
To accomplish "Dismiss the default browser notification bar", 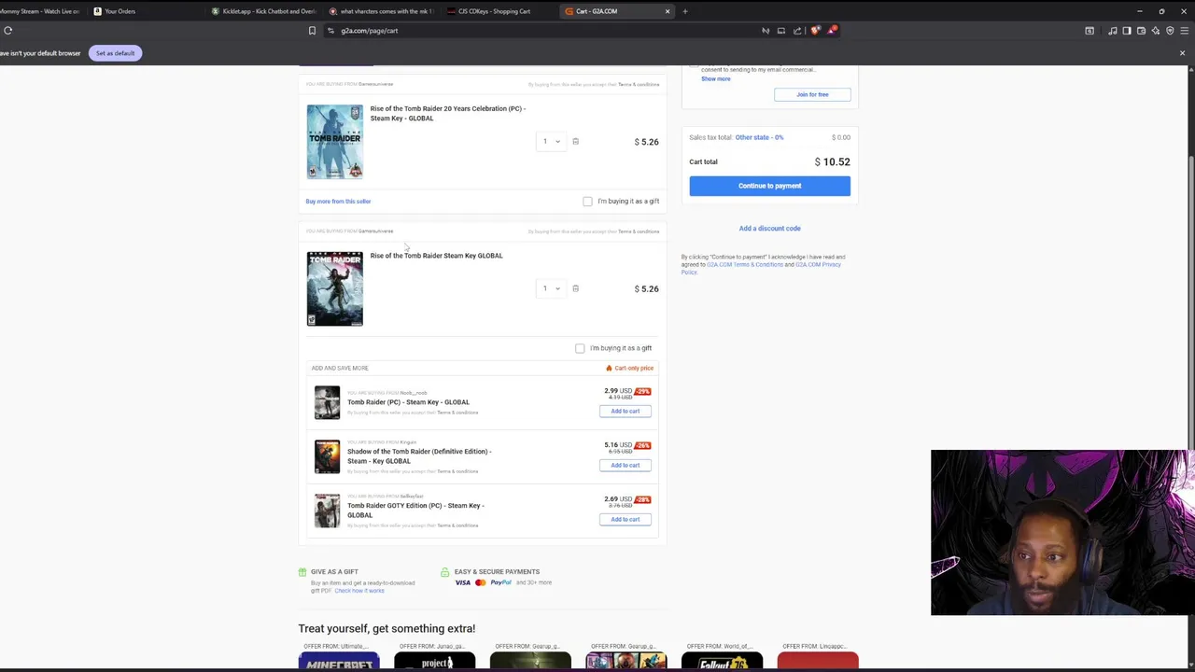I will (x=1182, y=53).
